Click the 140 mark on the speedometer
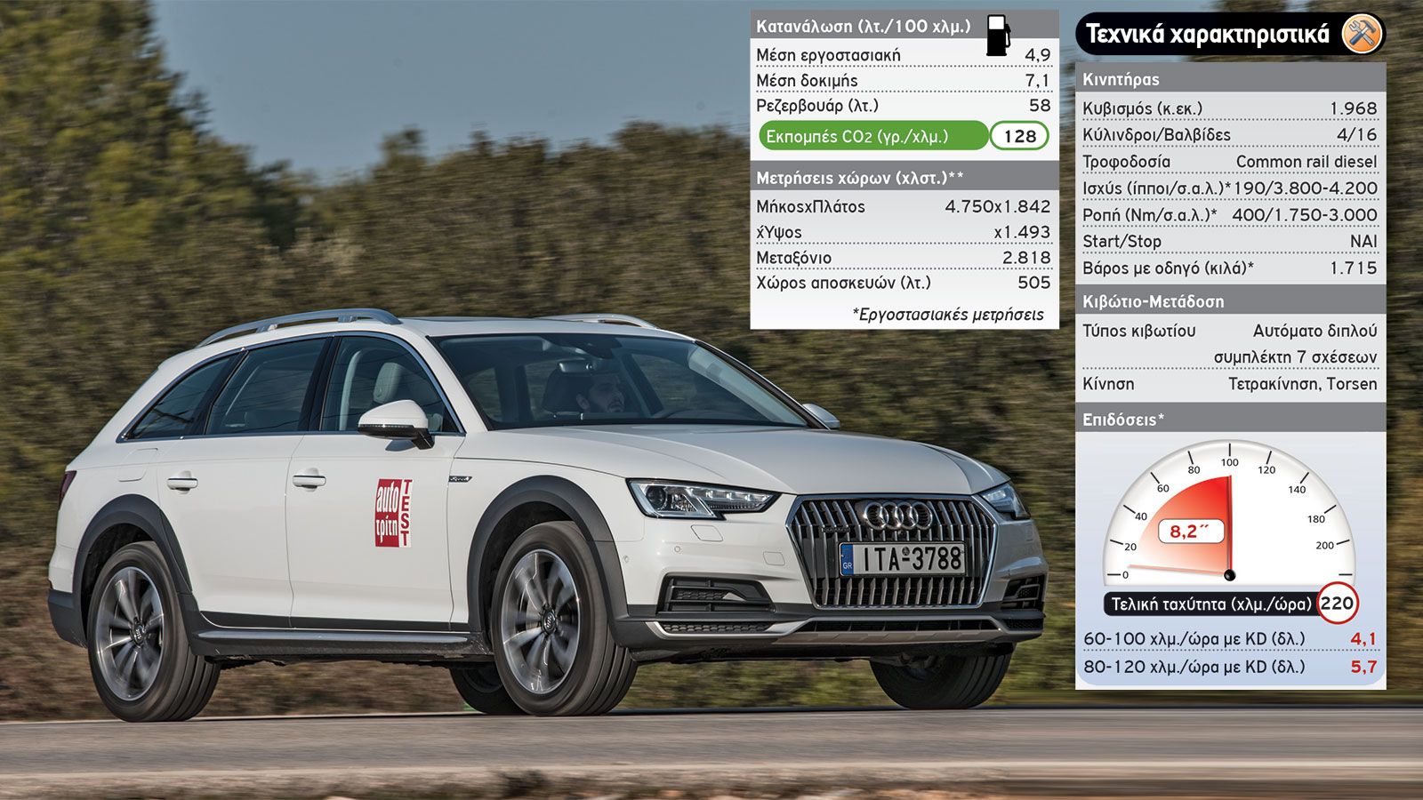This screenshot has width=1423, height=800. coord(1297,490)
